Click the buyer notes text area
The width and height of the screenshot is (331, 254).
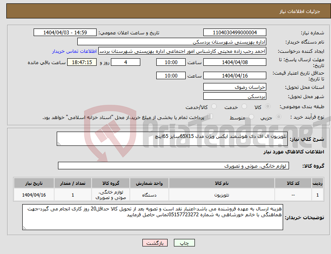152,217
